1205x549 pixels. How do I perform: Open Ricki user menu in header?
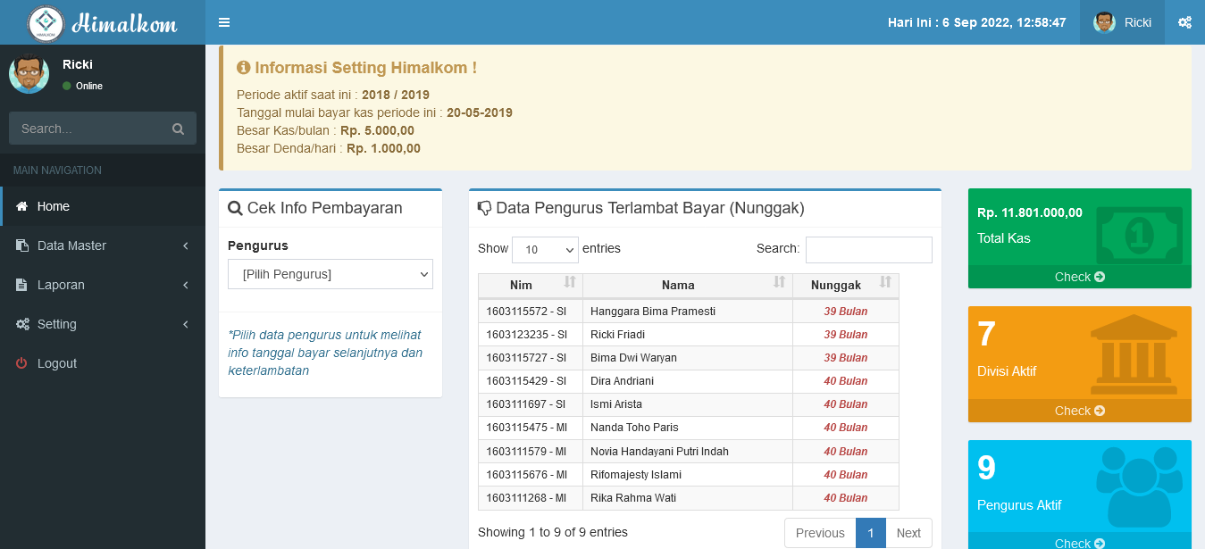[1122, 22]
